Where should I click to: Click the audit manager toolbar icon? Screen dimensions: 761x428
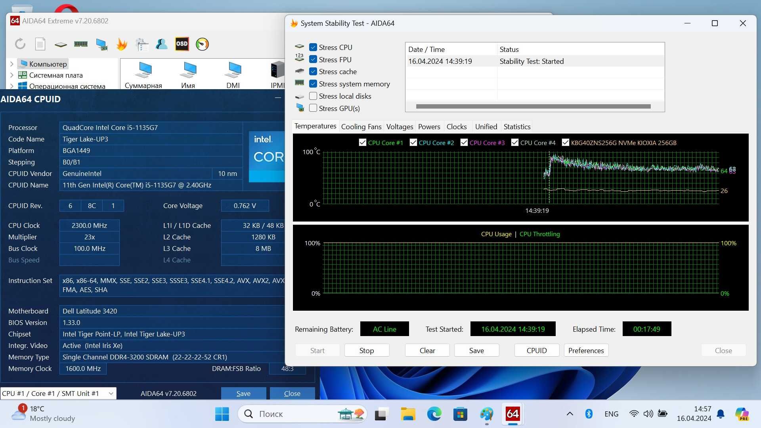[x=141, y=44]
